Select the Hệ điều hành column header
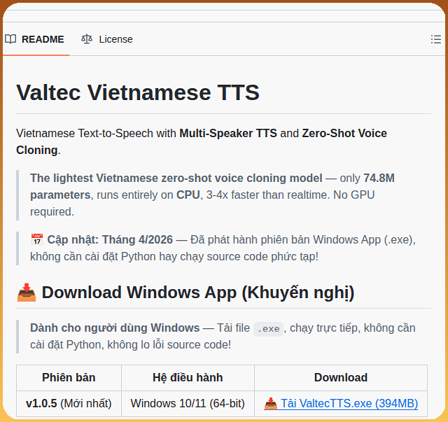 (x=188, y=378)
